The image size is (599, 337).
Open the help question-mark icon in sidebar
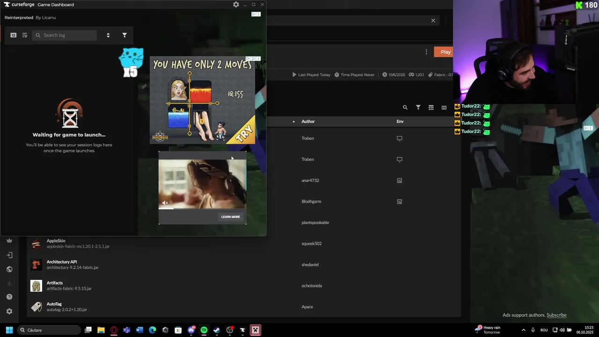9,297
